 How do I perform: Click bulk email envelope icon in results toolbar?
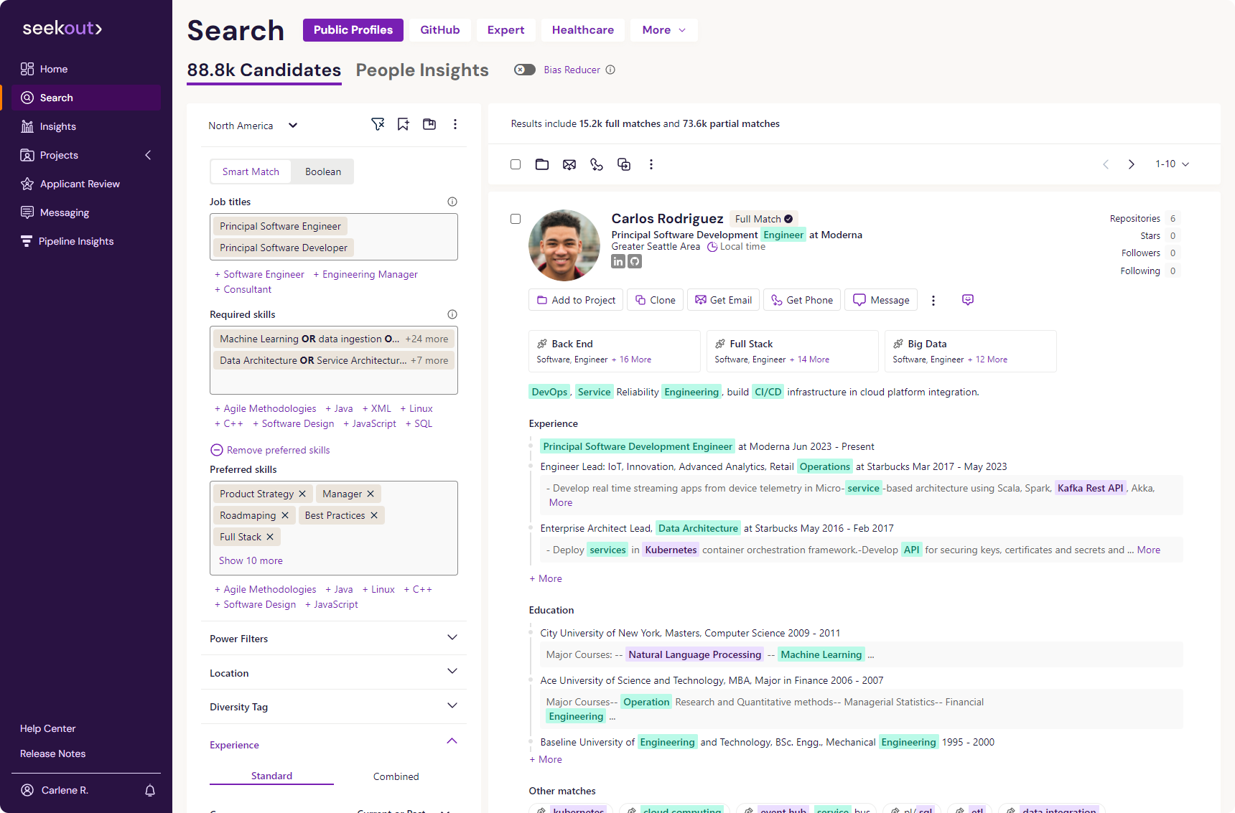coord(569,164)
